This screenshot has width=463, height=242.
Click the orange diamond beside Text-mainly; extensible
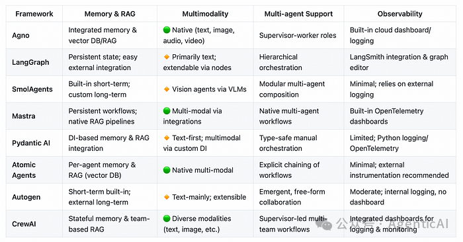(x=167, y=197)
